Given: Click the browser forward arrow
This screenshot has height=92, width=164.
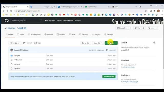Looking at the screenshot, I should 7,11.
